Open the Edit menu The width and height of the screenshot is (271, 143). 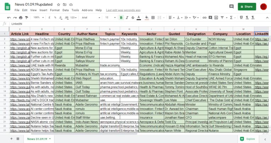tap(25, 10)
